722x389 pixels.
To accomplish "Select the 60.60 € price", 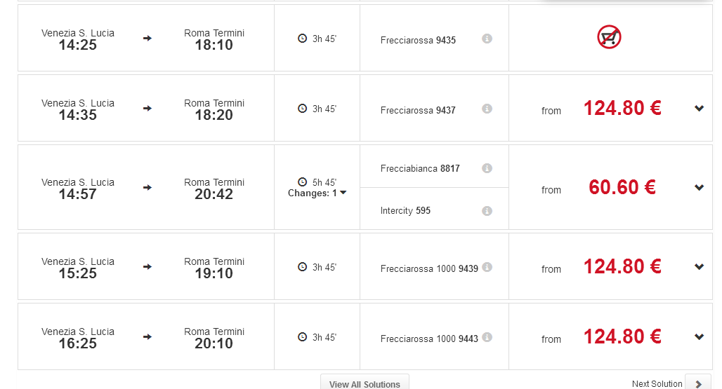I will click(x=622, y=187).
